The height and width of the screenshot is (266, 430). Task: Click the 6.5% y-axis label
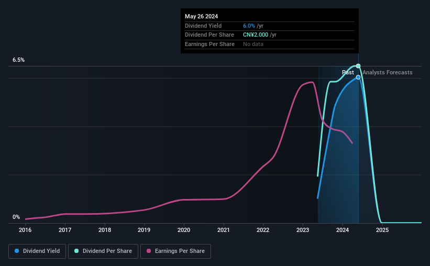point(19,60)
